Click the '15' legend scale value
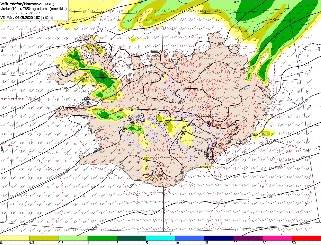Screen dimensions: 321x245 tap(206, 243)
